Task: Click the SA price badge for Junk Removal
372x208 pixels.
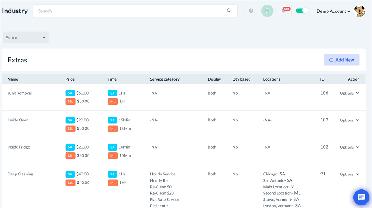Action: coord(70,93)
